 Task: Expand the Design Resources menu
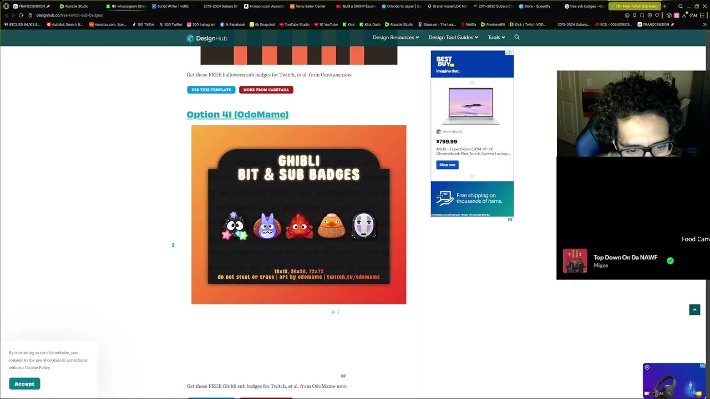tap(395, 37)
